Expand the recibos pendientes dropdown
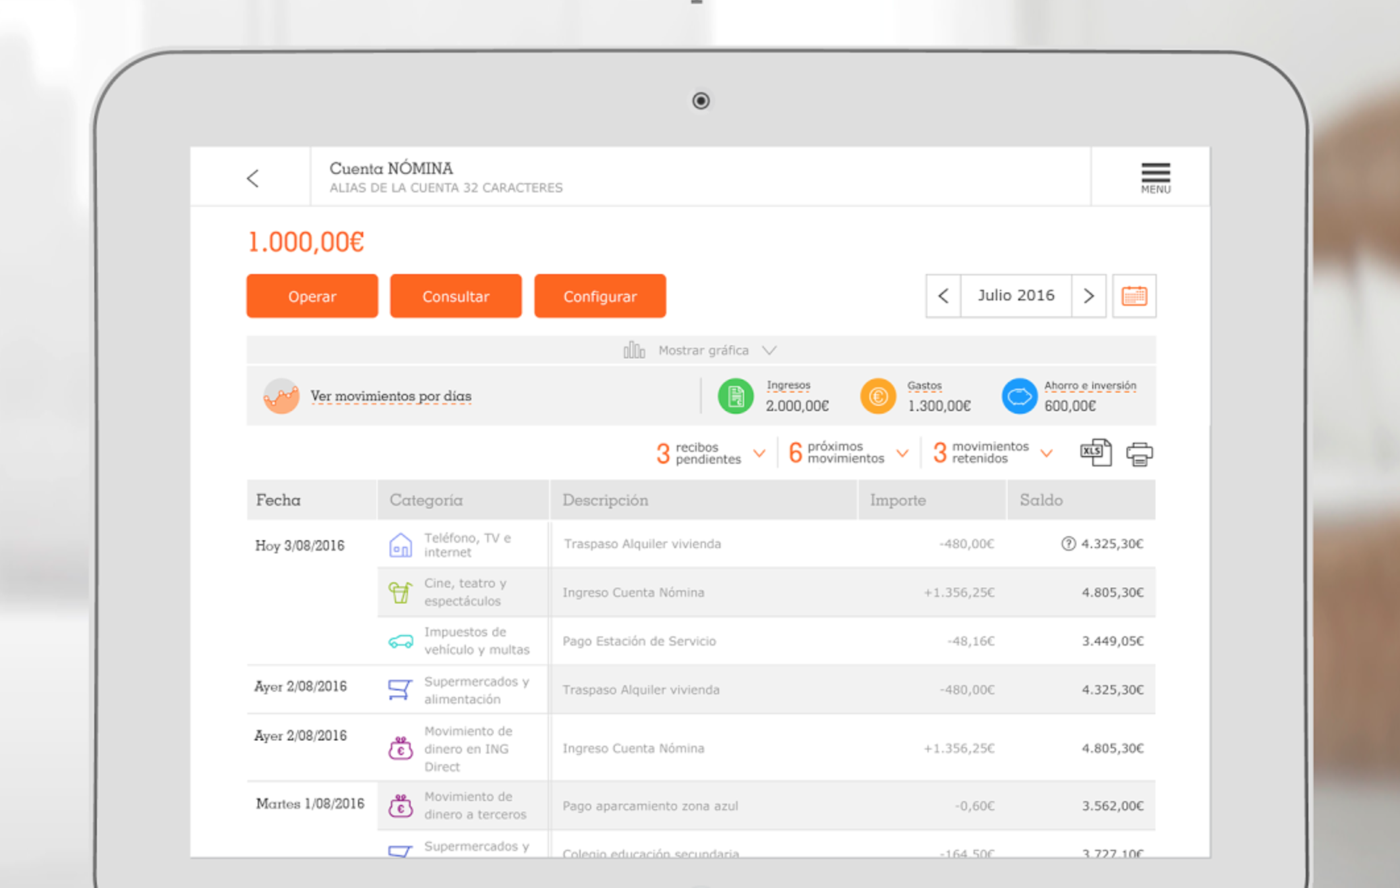Image resolution: width=1400 pixels, height=888 pixels. (759, 453)
